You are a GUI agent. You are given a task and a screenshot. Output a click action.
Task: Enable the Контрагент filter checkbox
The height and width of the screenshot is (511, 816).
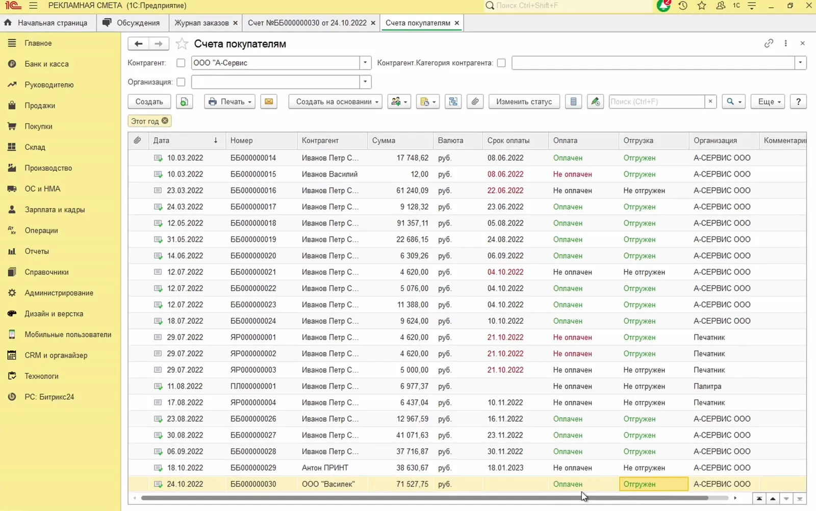click(x=181, y=63)
